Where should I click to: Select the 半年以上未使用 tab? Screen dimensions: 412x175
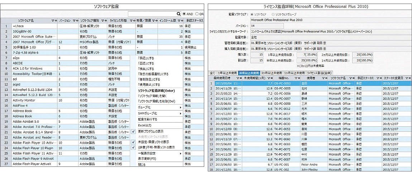pyautogui.click(x=249, y=73)
